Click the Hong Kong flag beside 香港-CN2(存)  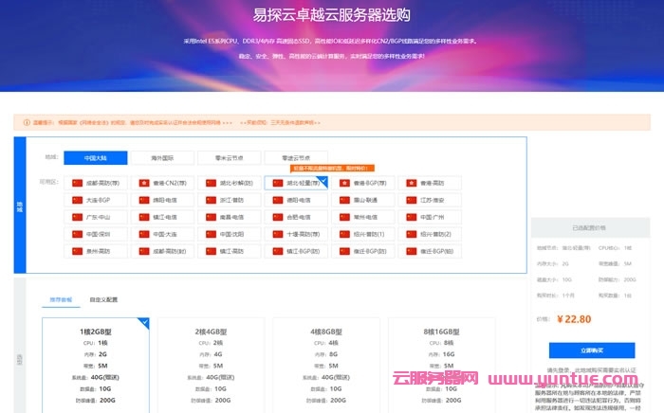coord(145,183)
